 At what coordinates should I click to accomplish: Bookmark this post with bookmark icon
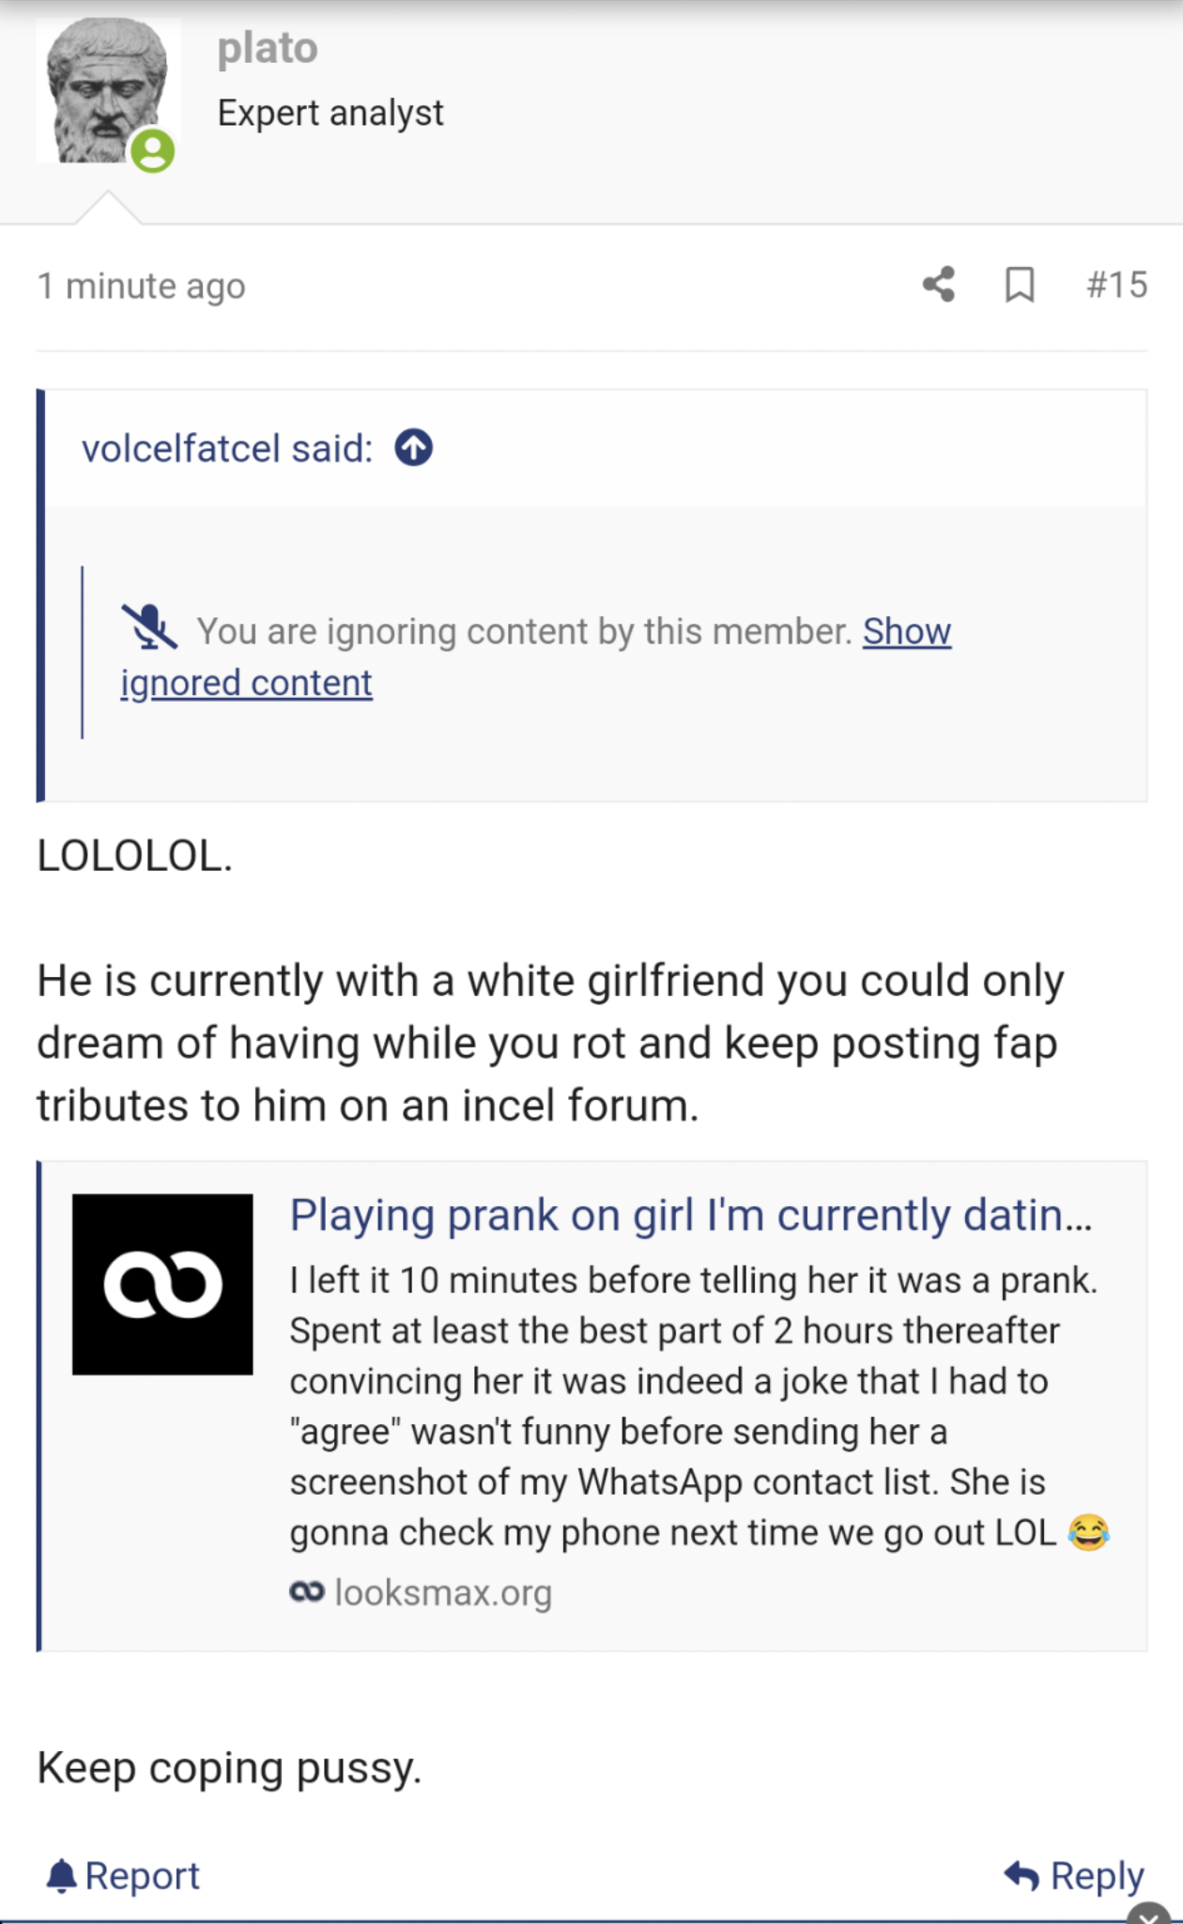pyautogui.click(x=1020, y=285)
